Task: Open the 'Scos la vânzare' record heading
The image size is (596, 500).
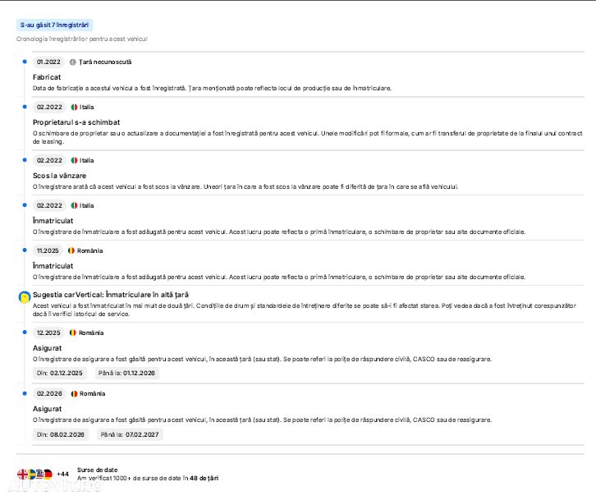Action: 59,175
